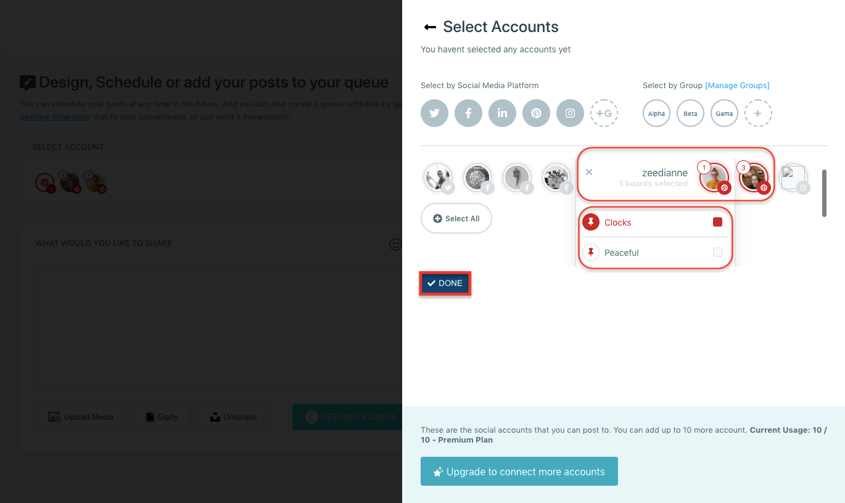Select the Pinterest platform icon
This screenshot has height=503, width=845.
point(536,113)
